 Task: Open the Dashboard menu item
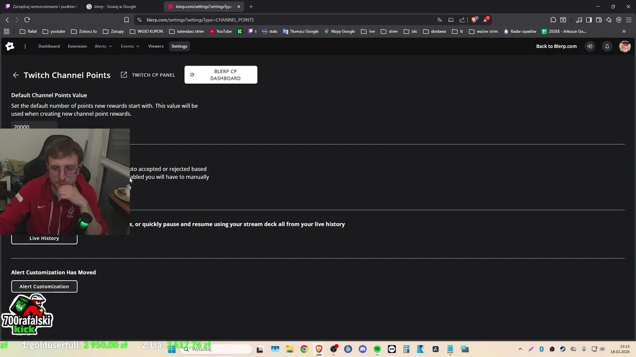(49, 46)
